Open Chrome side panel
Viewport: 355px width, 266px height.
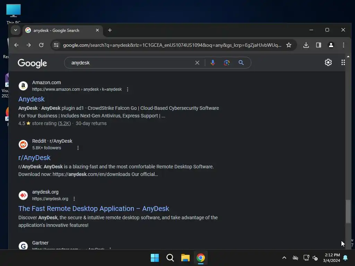point(319,45)
